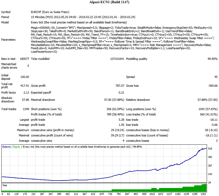Click the Alpari-ECN1 (Build 1147) title
This screenshot has height=196, width=219.
tap(109, 2)
